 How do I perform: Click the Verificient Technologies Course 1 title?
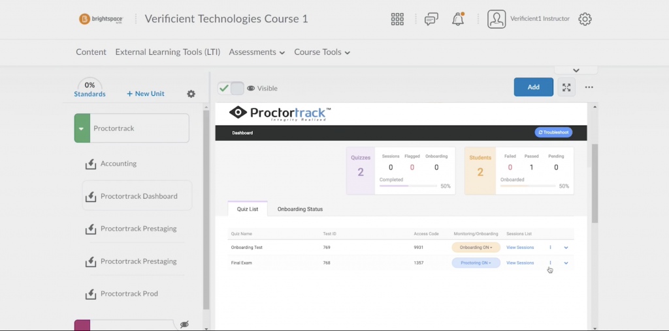coord(226,19)
